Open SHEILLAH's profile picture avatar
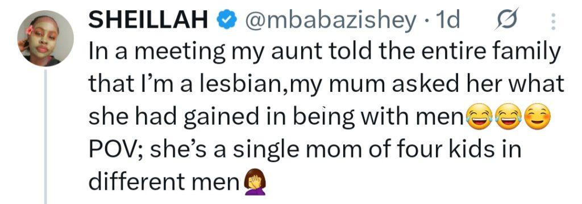Screen dimensions: 582x204 45,39
